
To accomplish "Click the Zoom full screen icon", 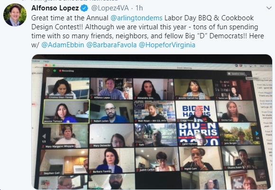I will click(x=247, y=74).
